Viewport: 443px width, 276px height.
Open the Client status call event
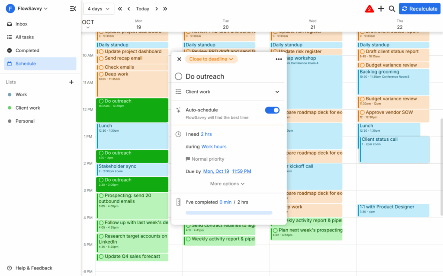(x=395, y=149)
